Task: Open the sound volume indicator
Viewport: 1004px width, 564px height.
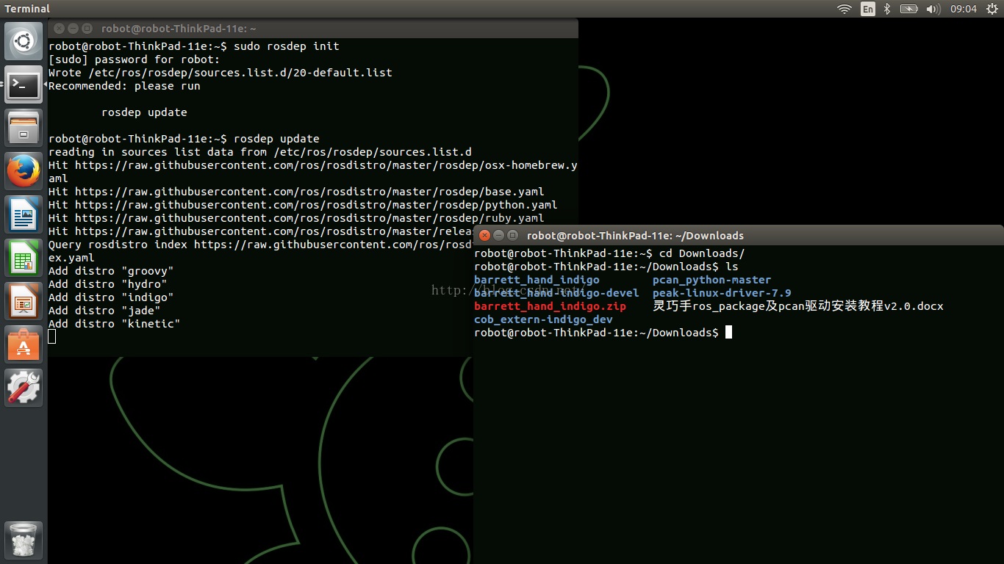Action: click(933, 9)
